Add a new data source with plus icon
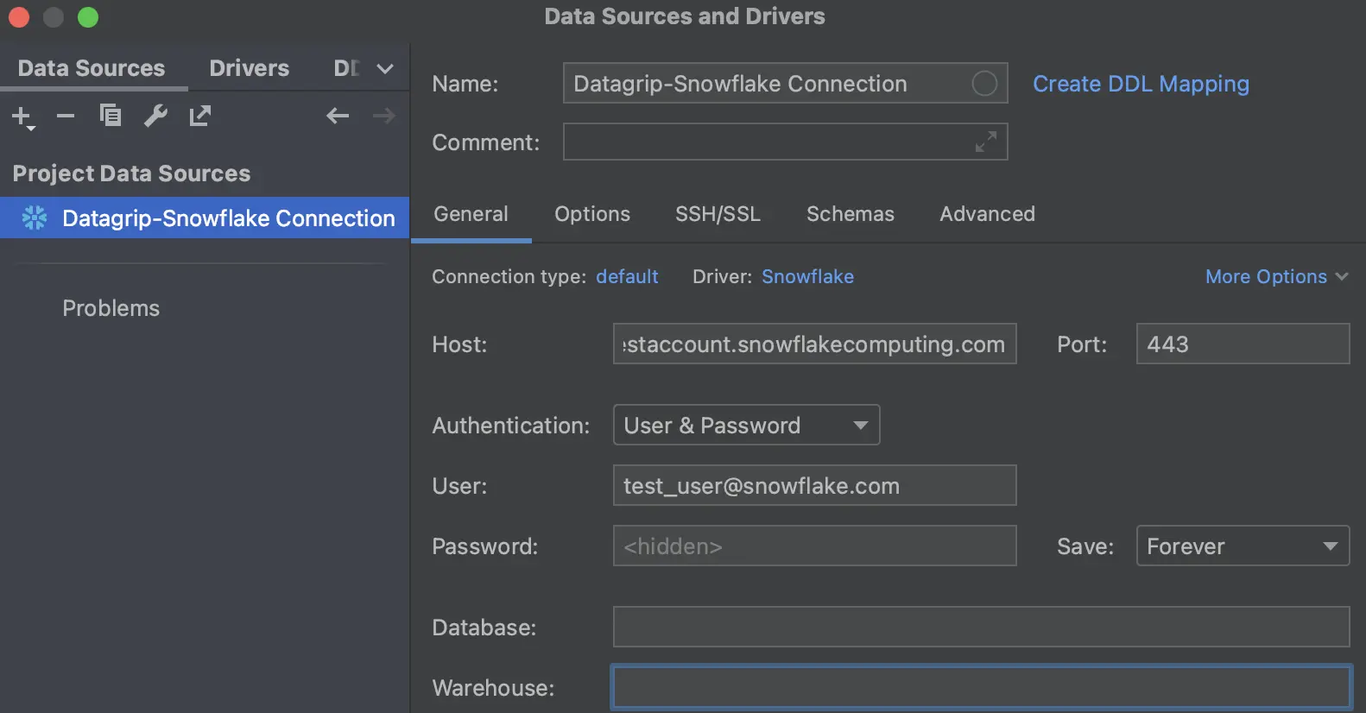This screenshot has width=1366, height=713. pyautogui.click(x=22, y=117)
